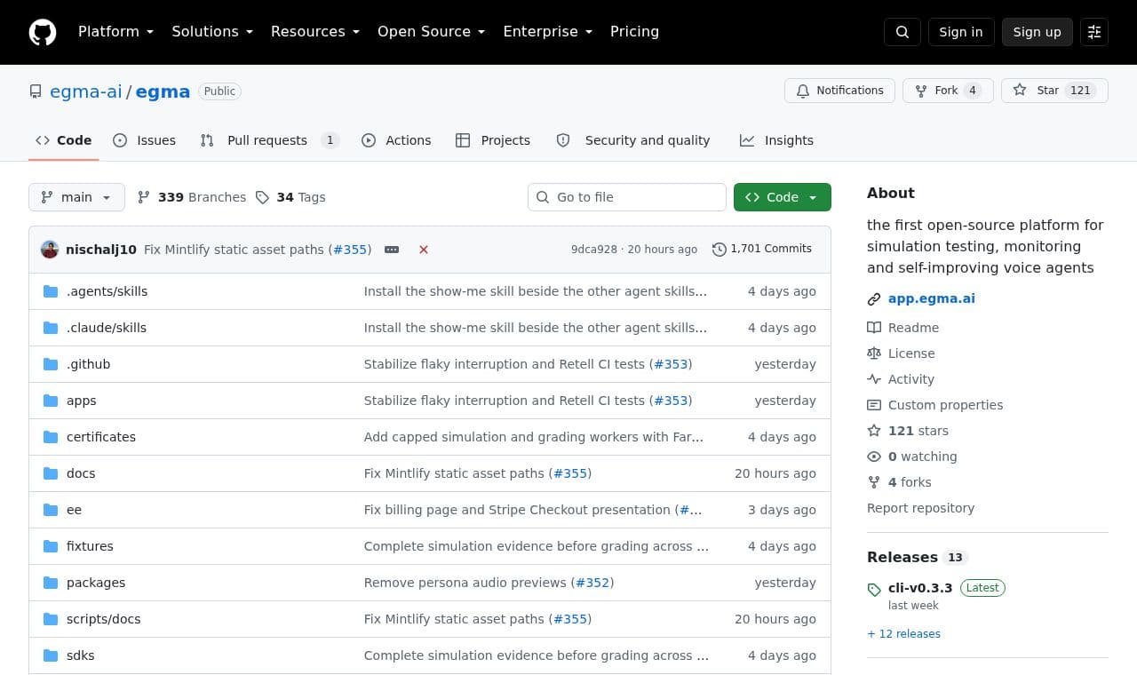Subscribe via the Notifications bell button
The image size is (1137, 675).
tap(839, 91)
